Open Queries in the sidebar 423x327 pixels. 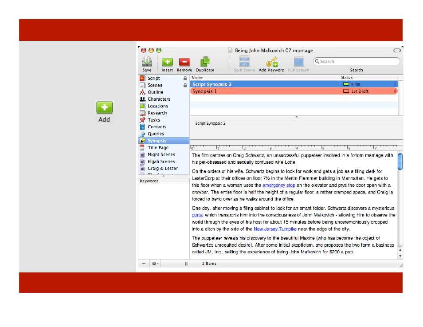(x=163, y=134)
